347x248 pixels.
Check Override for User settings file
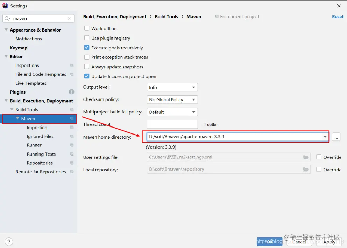[x=319, y=157]
